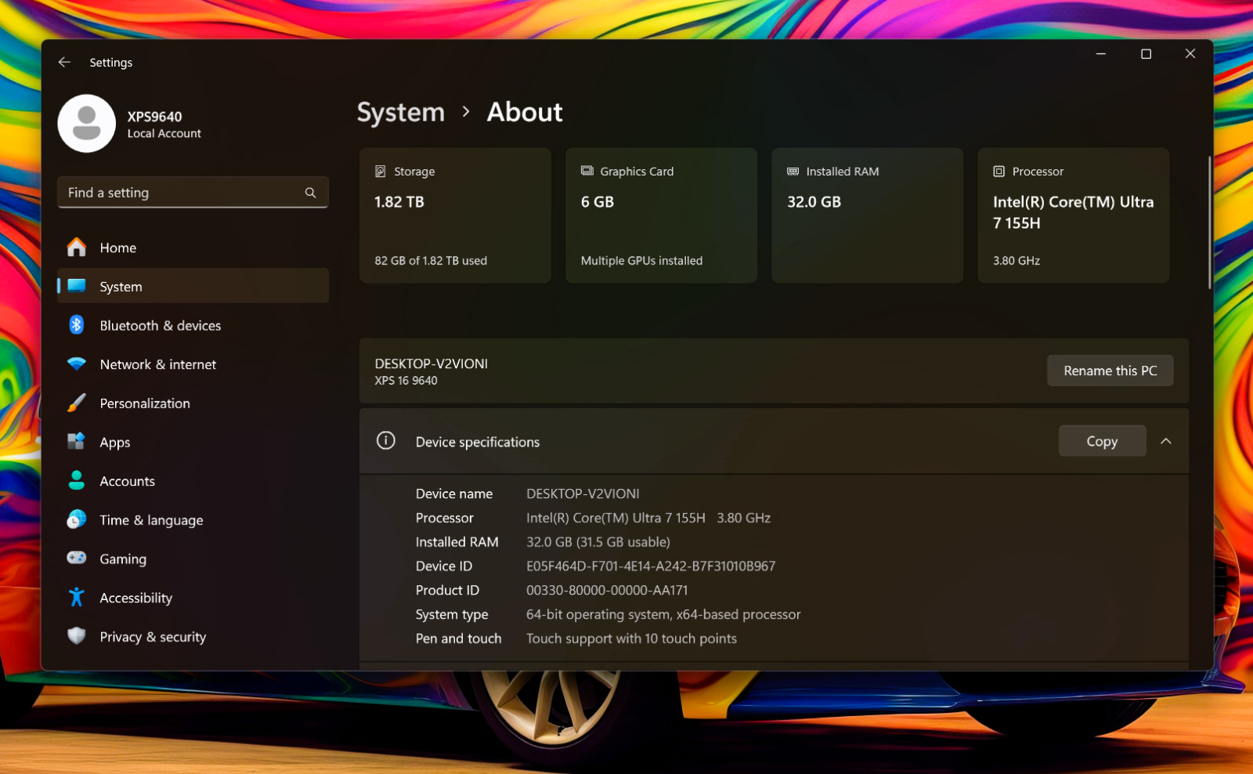Open Time & language settings

tap(193, 519)
